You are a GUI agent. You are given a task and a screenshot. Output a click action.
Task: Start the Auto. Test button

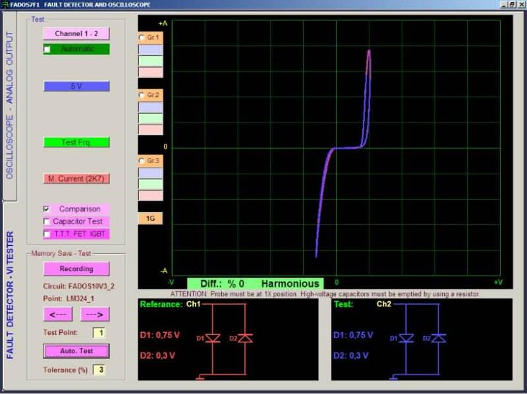pyautogui.click(x=76, y=351)
